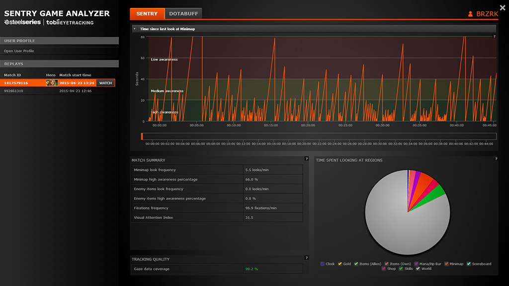Disable the Skills region in the pie legend

coord(401,269)
